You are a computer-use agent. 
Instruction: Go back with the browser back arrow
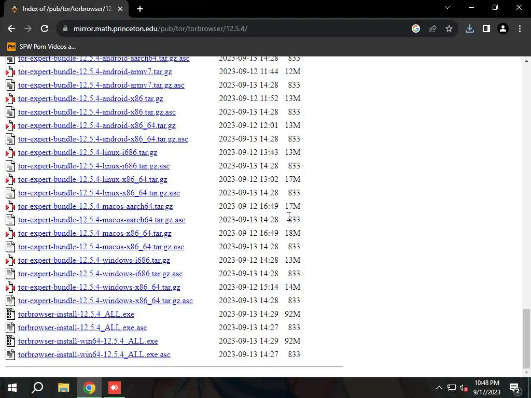pyautogui.click(x=11, y=29)
